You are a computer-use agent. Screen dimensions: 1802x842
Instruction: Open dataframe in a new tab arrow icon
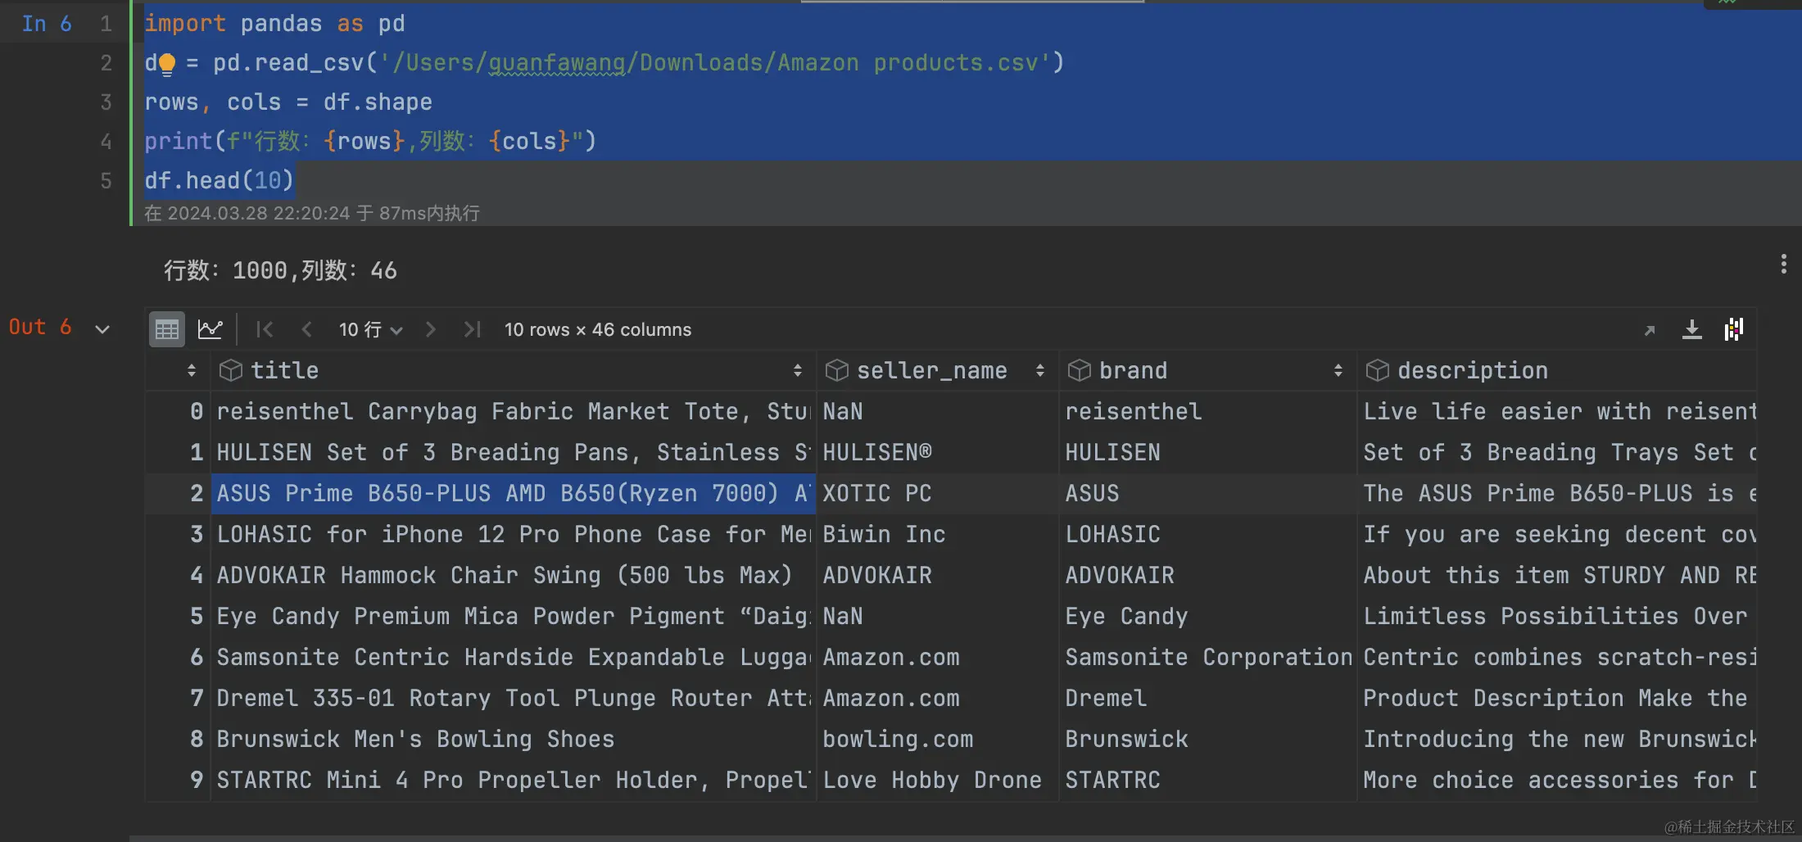pyautogui.click(x=1650, y=330)
